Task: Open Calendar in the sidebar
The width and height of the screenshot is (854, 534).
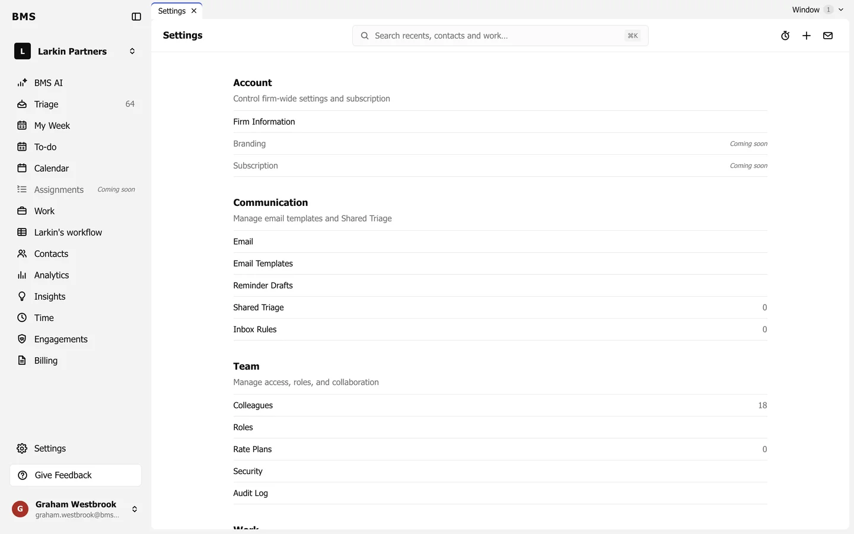Action: coord(76,168)
